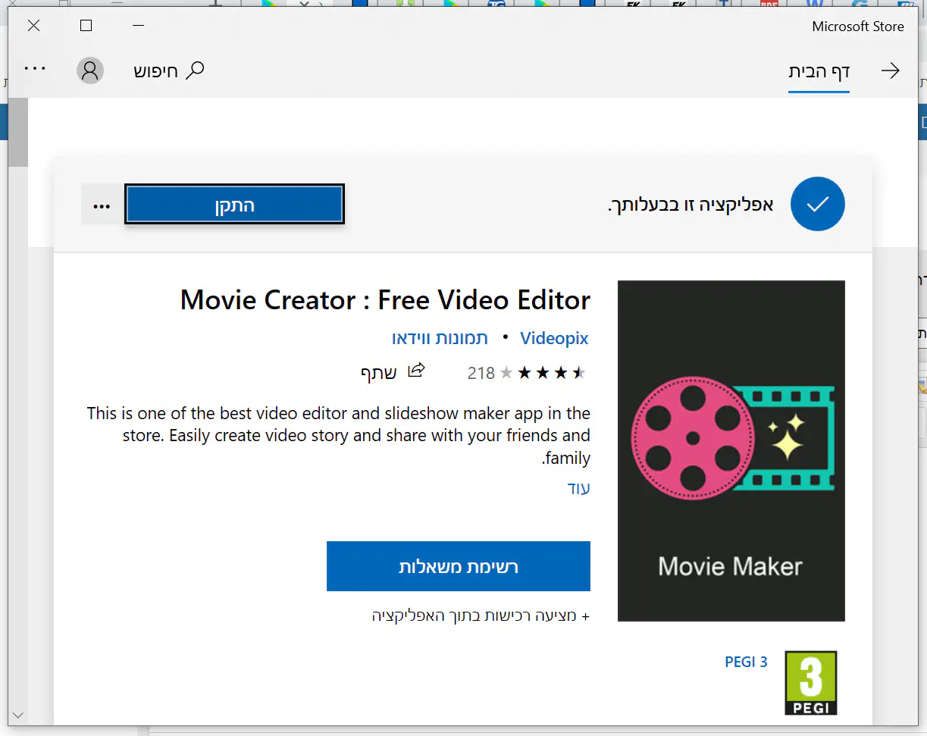Open more options beside the התקן button
This screenshot has height=736, width=927.
[102, 206]
